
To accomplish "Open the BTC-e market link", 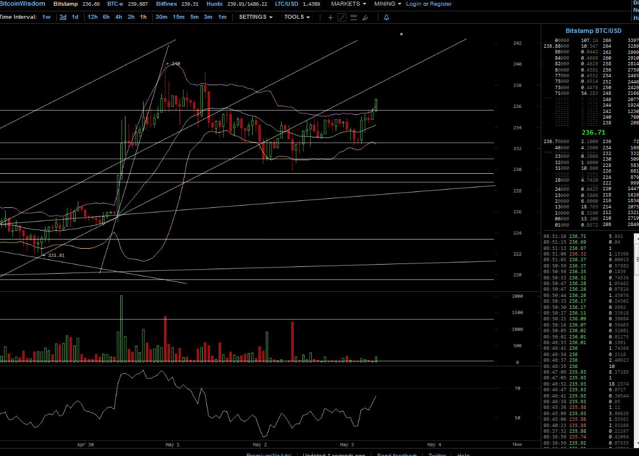I will click(x=115, y=3).
